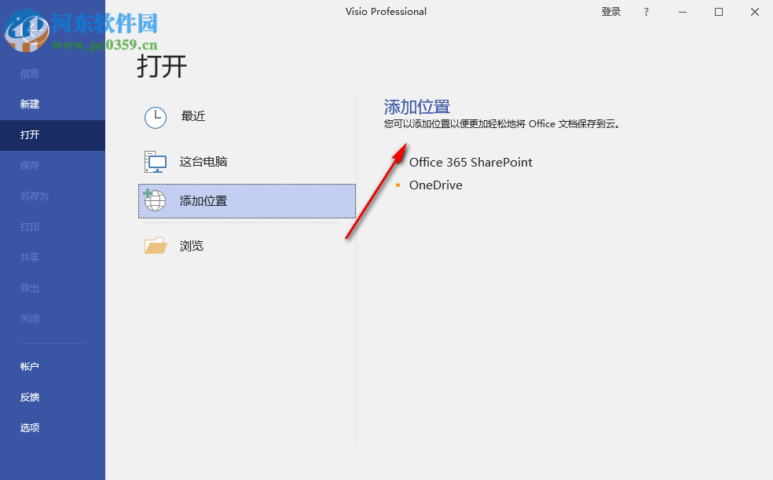Go to the 共享 sharing options
Screen dimensions: 773x480
(29, 257)
